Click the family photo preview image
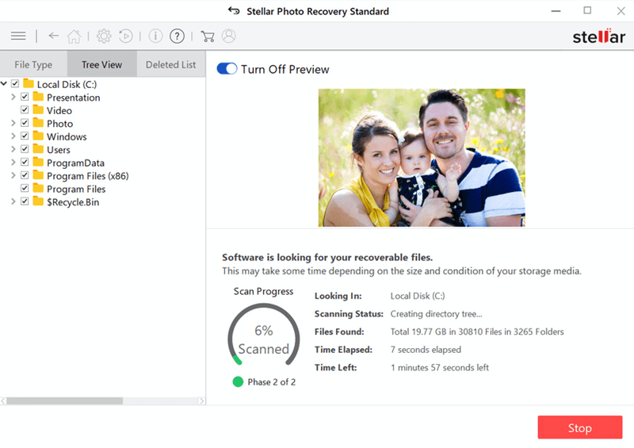 pos(422,158)
